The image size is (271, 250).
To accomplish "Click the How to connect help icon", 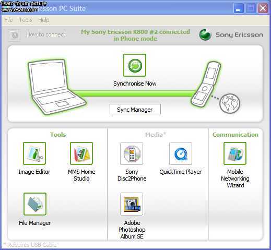I will coord(14,35).
